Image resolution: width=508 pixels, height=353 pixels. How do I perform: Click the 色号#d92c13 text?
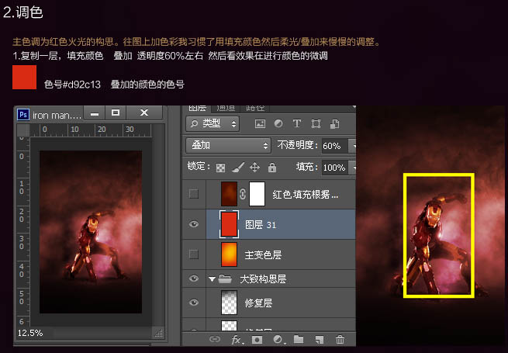pyautogui.click(x=72, y=85)
